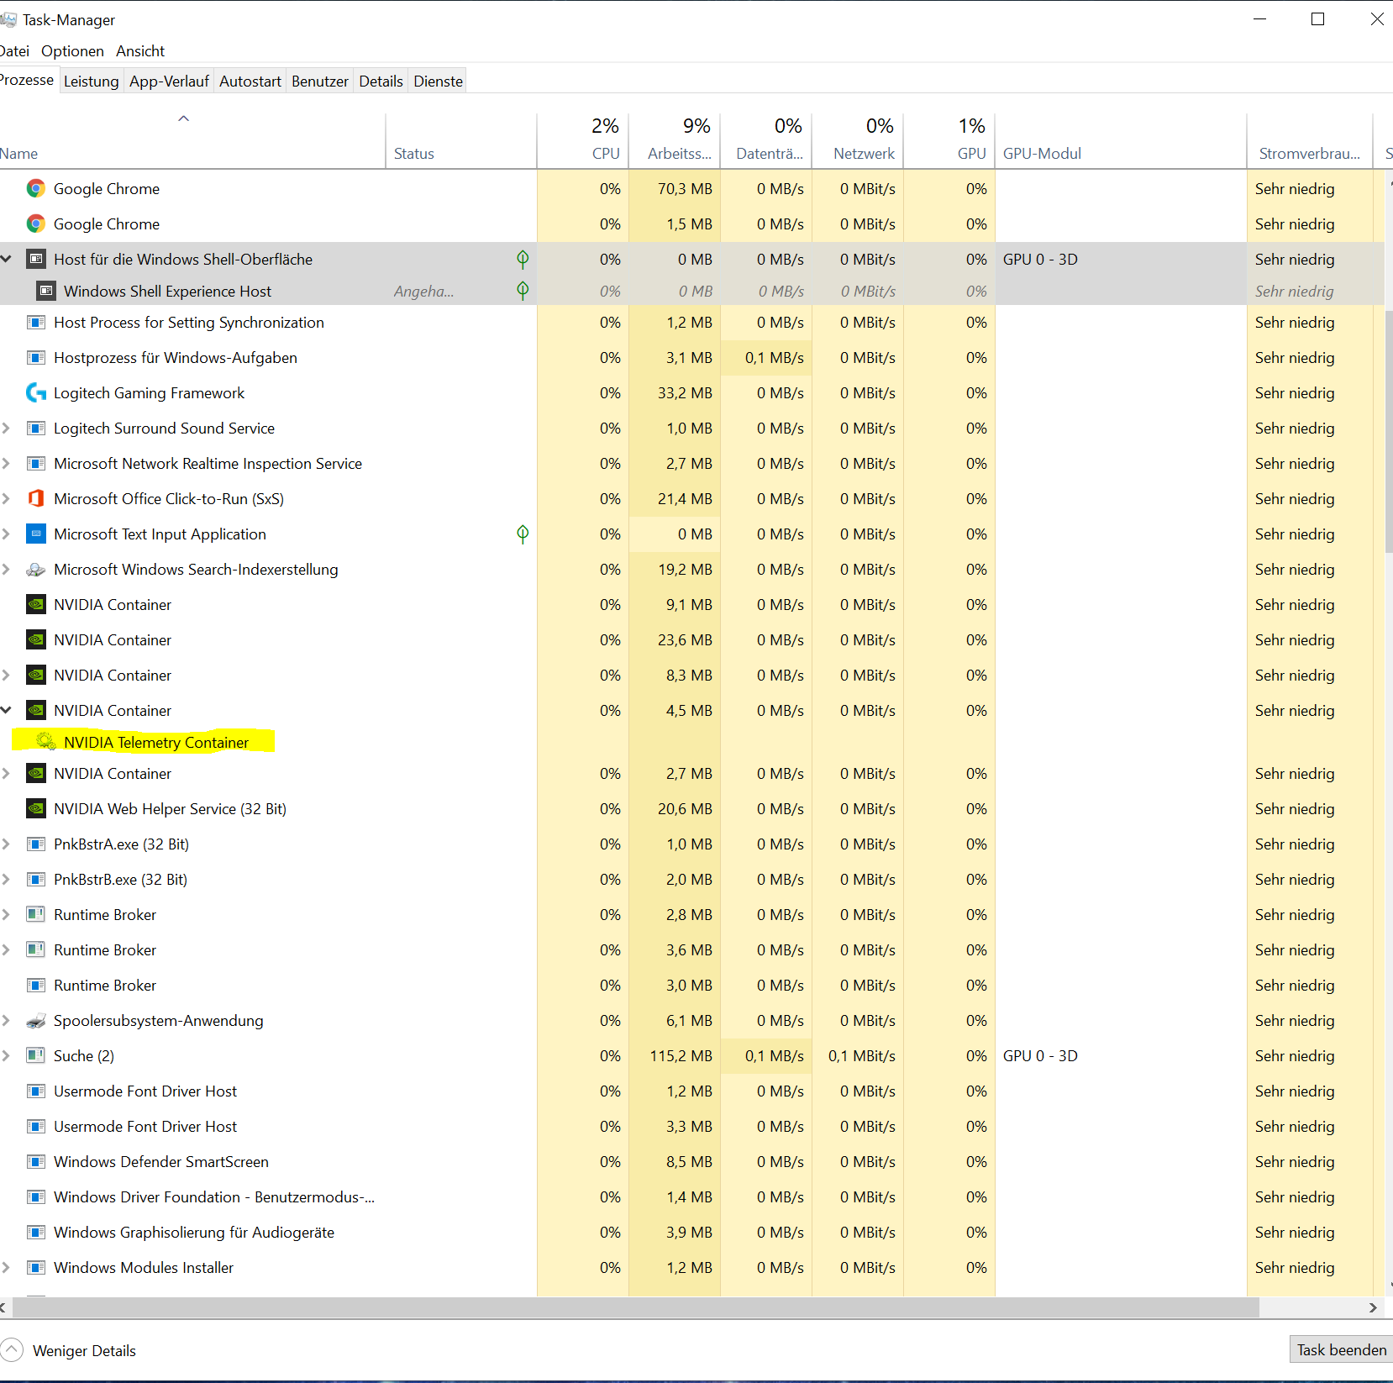Click the NVIDIA Container icon on the 9,1 MB row

pyautogui.click(x=35, y=604)
